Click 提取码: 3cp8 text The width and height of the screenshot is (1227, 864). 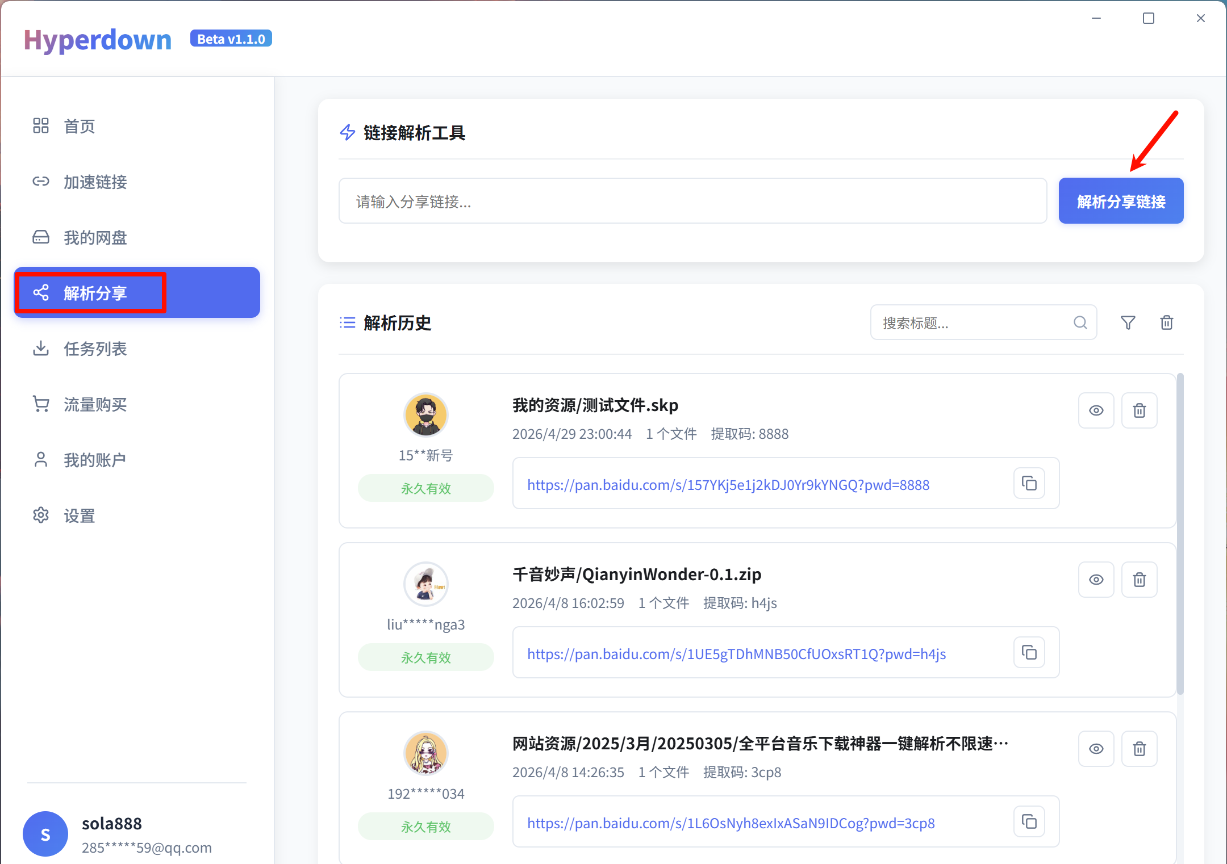742,772
